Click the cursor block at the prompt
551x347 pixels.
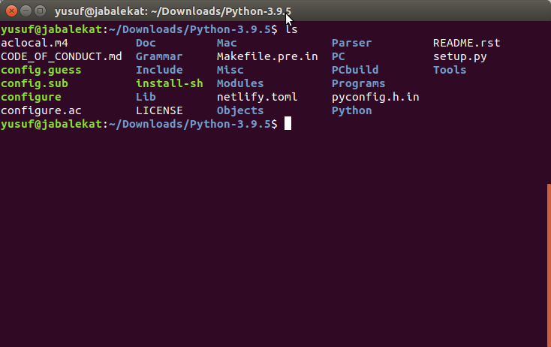288,123
